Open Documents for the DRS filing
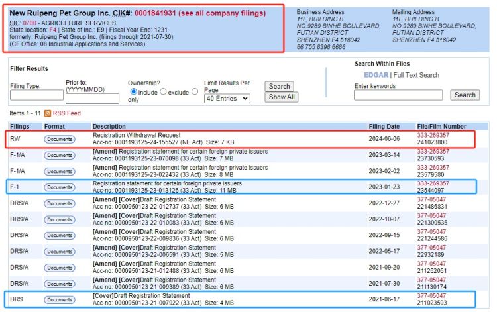Image resolution: width=497 pixels, height=312 pixels. pyautogui.click(x=60, y=299)
